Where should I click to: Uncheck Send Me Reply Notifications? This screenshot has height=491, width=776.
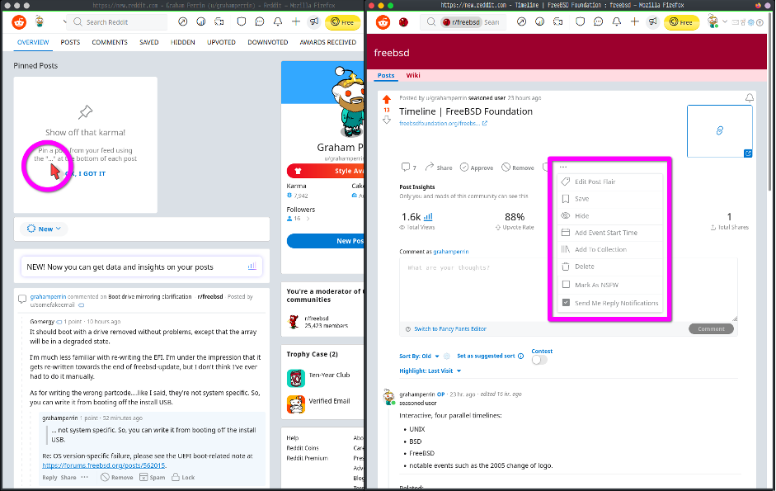pos(566,303)
